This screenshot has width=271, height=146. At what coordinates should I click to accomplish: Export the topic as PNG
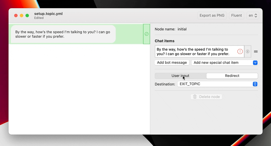pyautogui.click(x=212, y=15)
